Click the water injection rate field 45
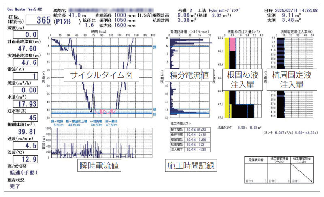The image size is (324, 197). point(24,118)
